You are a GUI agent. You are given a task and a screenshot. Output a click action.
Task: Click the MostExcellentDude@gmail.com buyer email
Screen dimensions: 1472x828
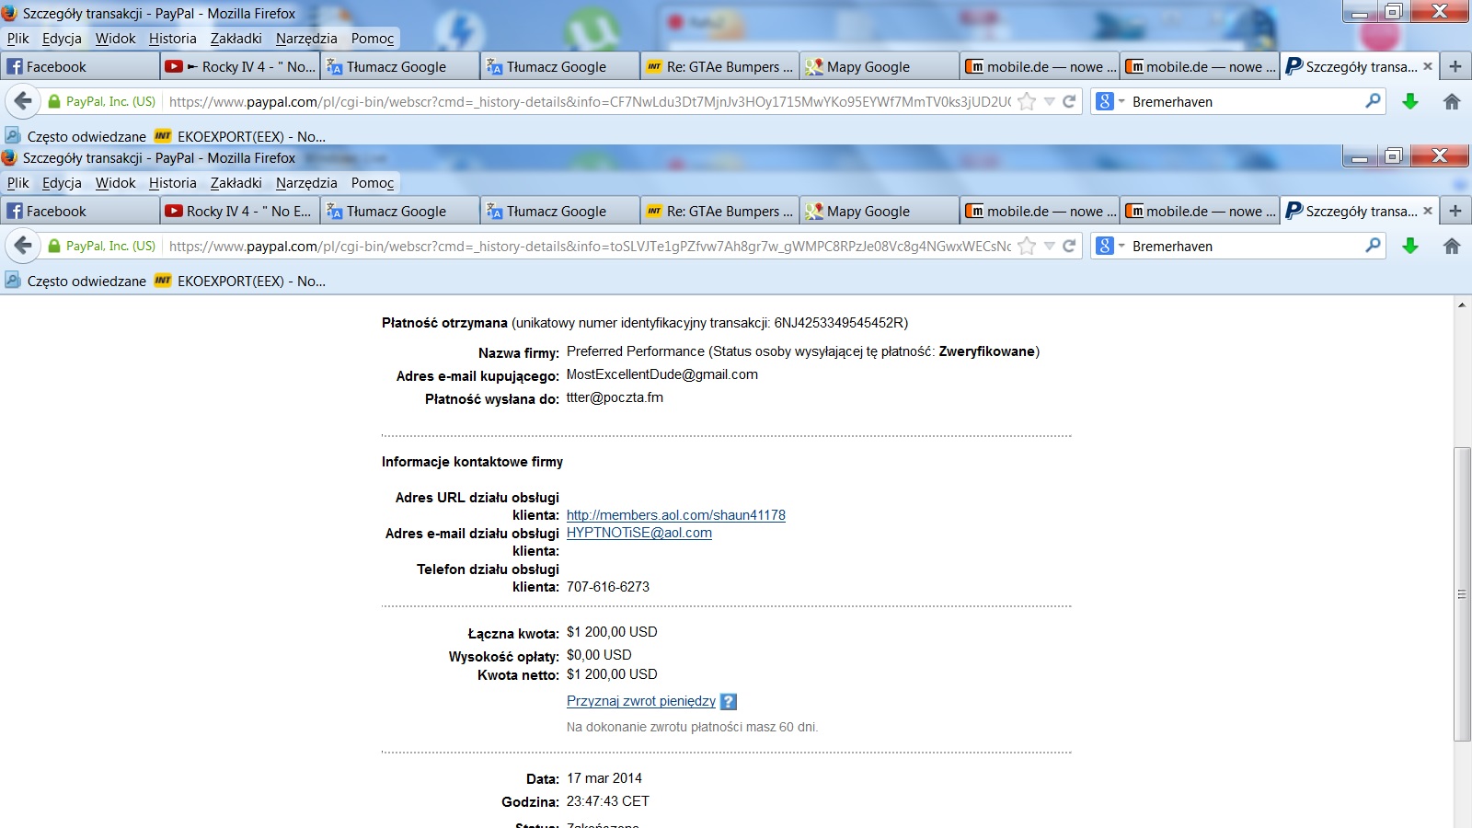(x=662, y=374)
